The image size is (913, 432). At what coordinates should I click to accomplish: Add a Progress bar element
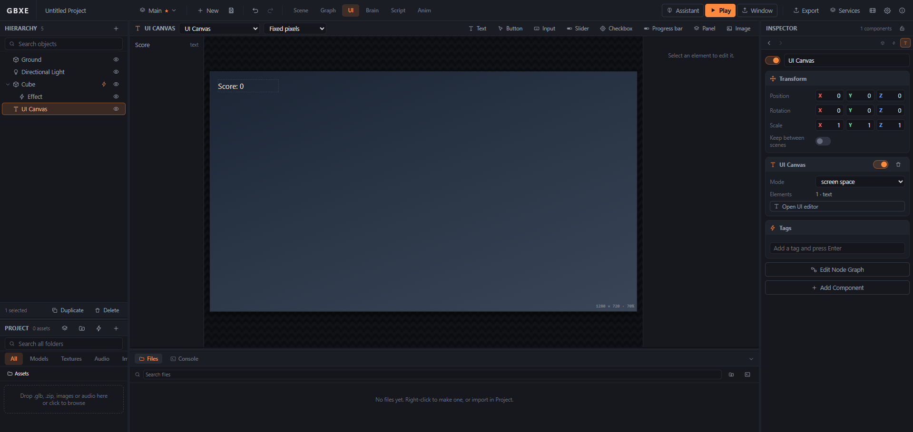coord(663,29)
